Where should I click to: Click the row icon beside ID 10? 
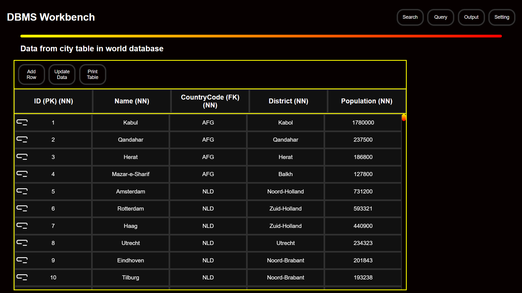tap(22, 277)
